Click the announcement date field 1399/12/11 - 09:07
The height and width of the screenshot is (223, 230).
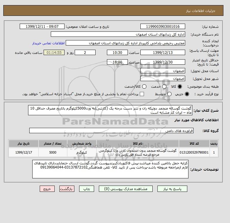[42, 26]
